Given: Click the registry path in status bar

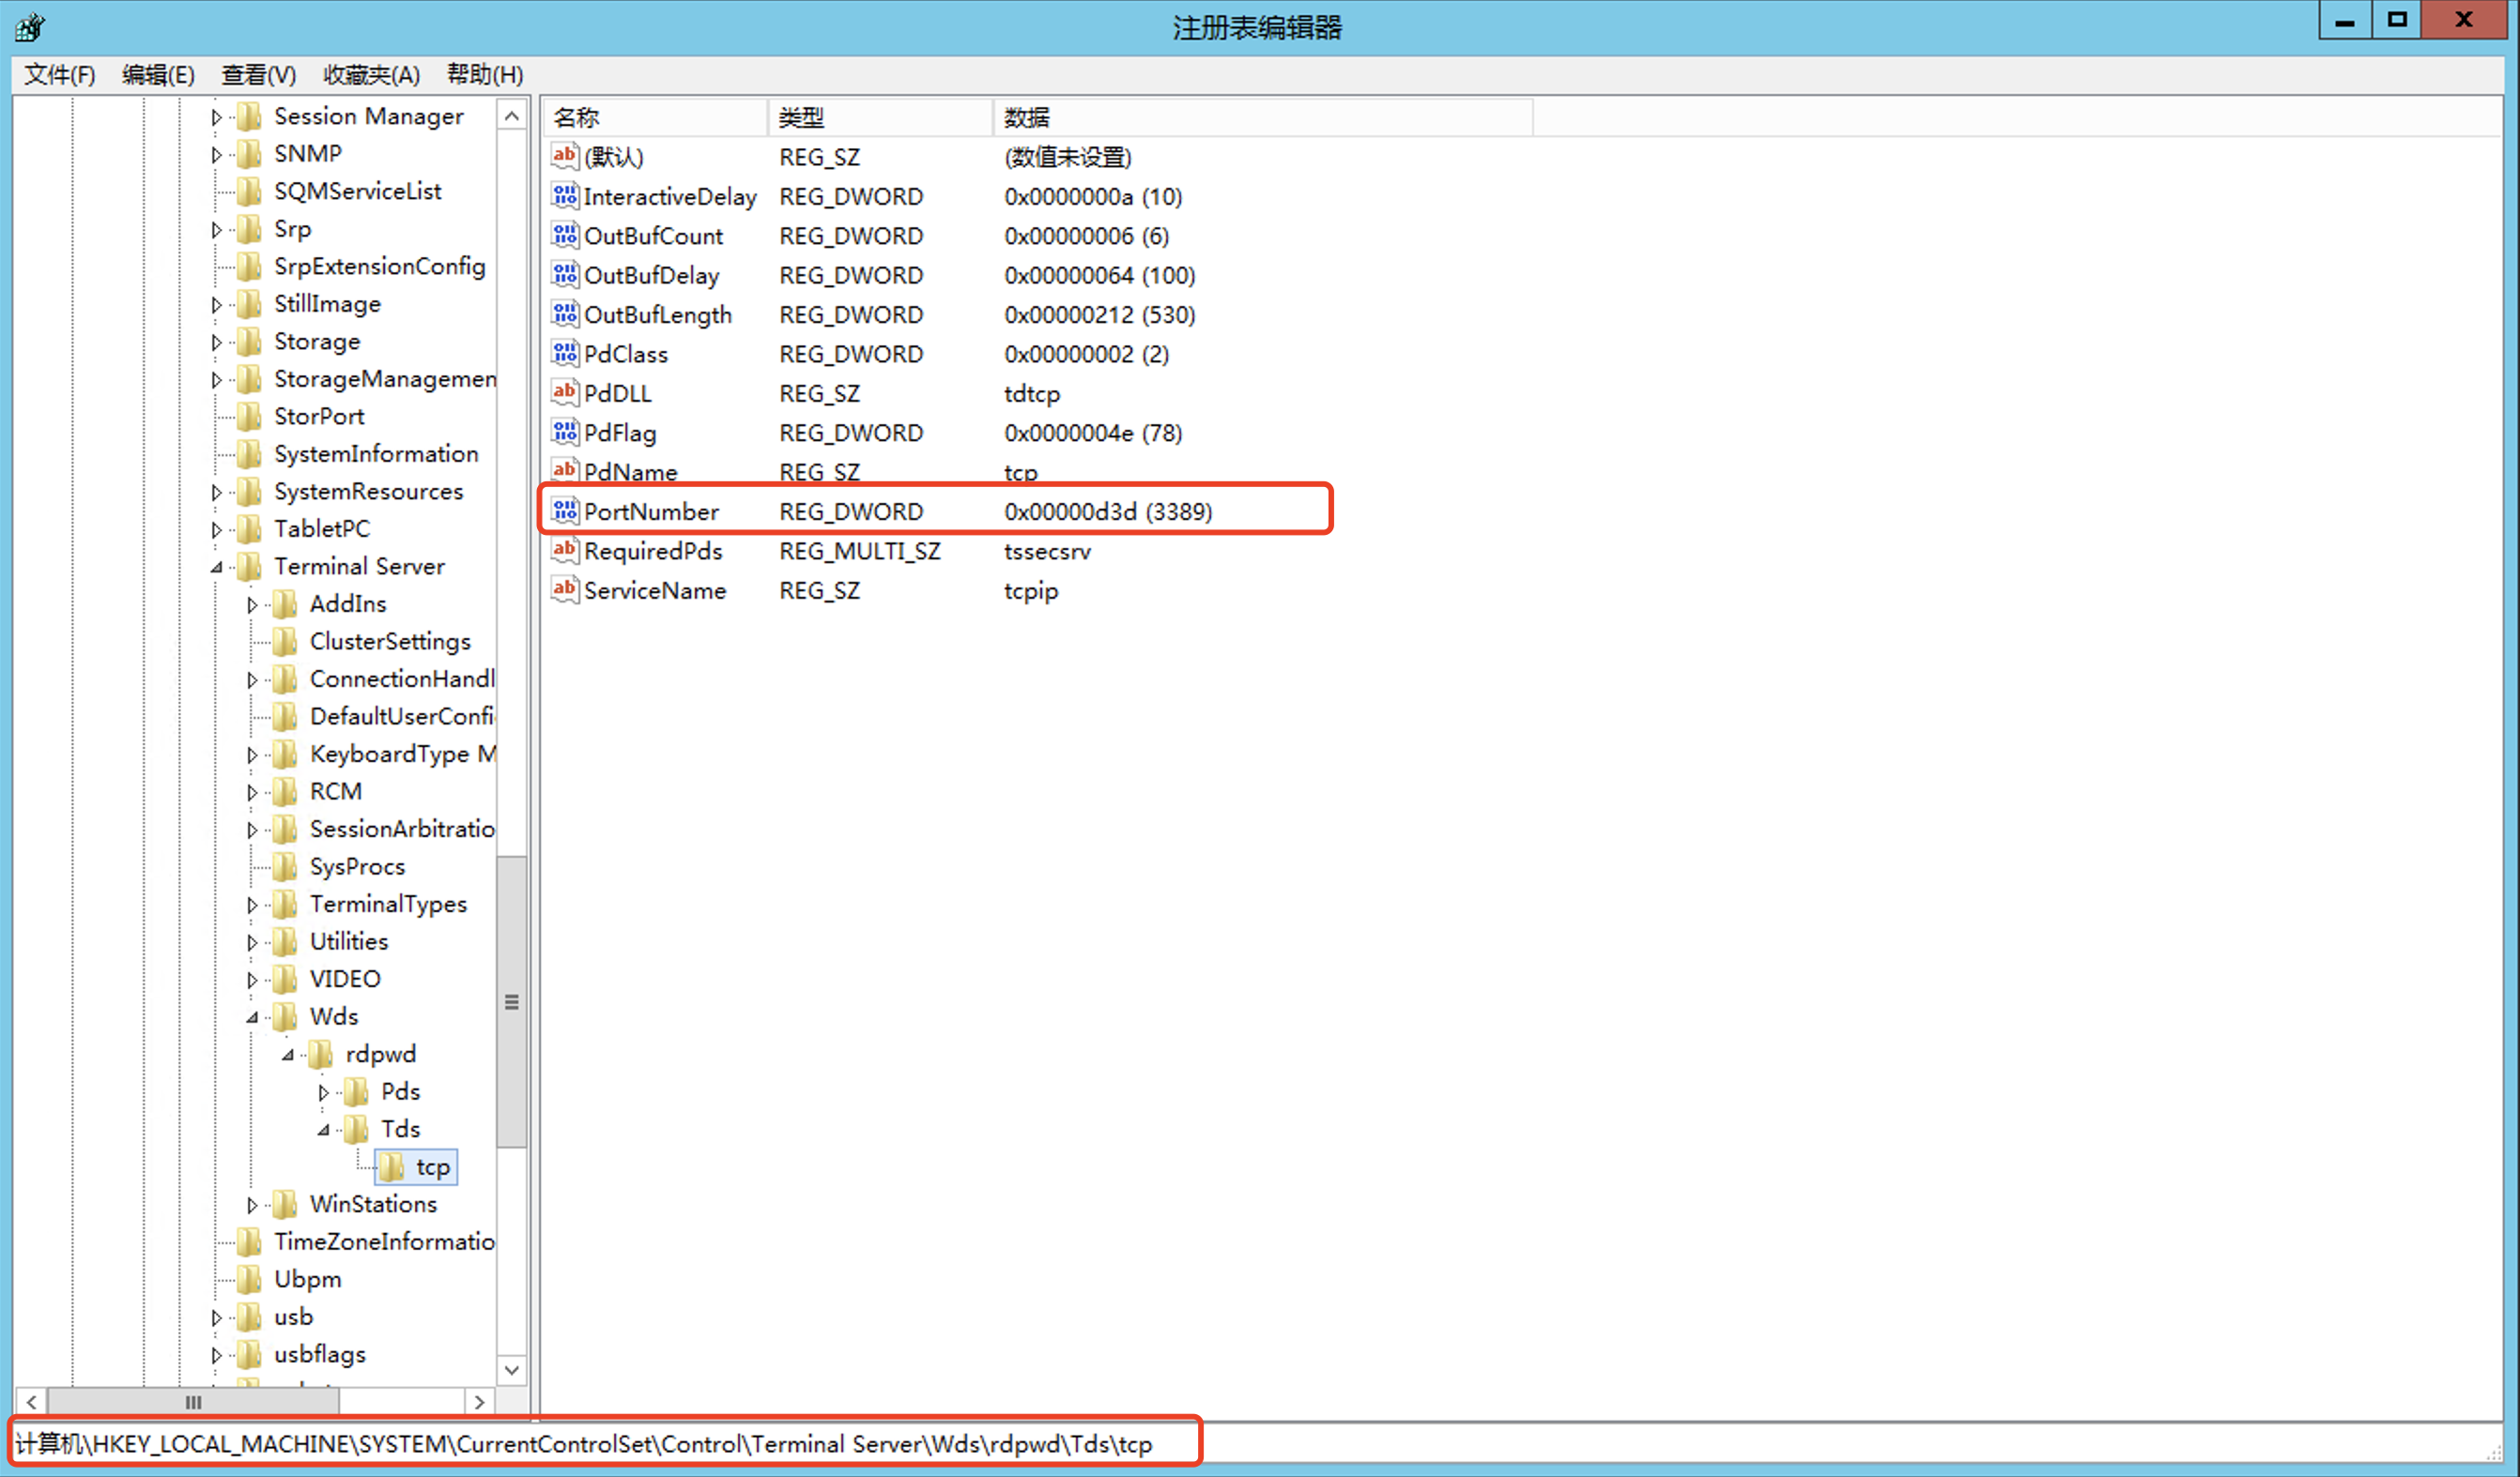Looking at the screenshot, I should [x=584, y=1444].
